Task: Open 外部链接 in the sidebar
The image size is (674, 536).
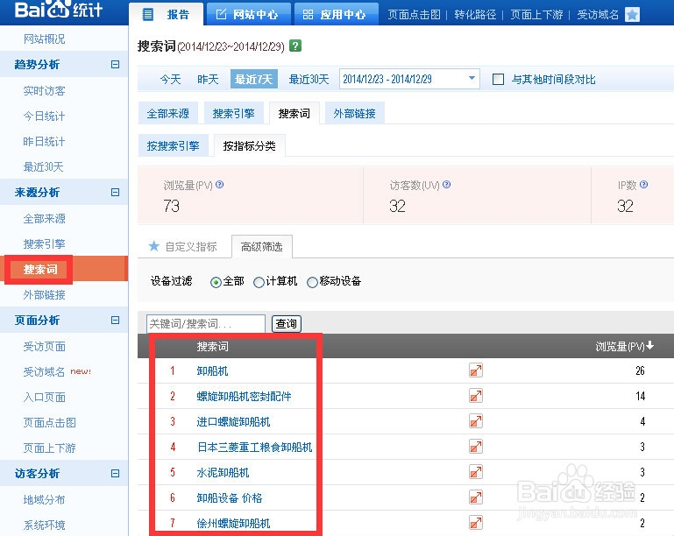Action: point(45,294)
